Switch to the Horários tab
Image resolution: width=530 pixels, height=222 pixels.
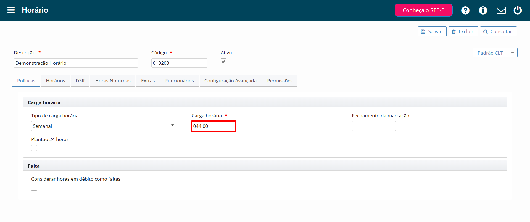coord(56,81)
